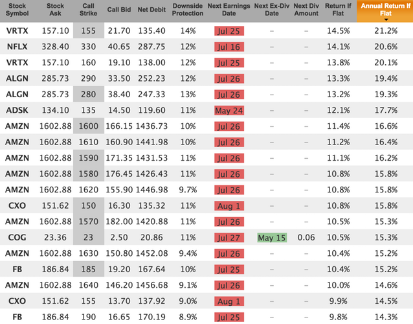The height and width of the screenshot is (324, 413).
Task: Sort by Annual Return If Flat column
Action: tap(385, 11)
